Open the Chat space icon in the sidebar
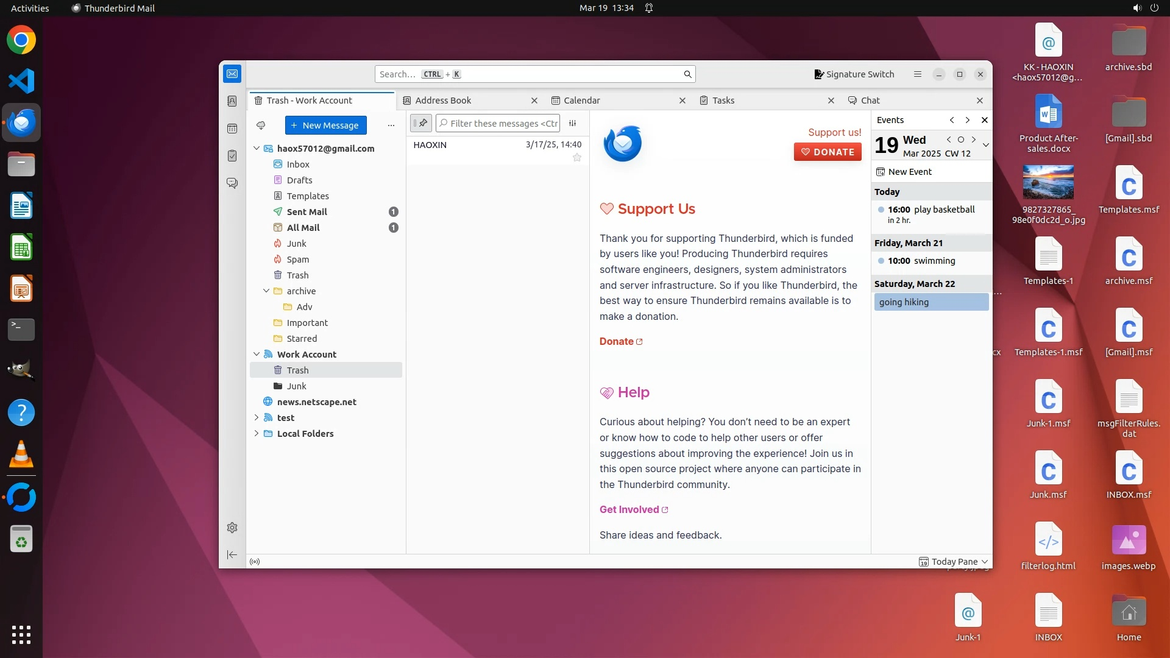Viewport: 1170px width, 658px height. click(x=232, y=183)
